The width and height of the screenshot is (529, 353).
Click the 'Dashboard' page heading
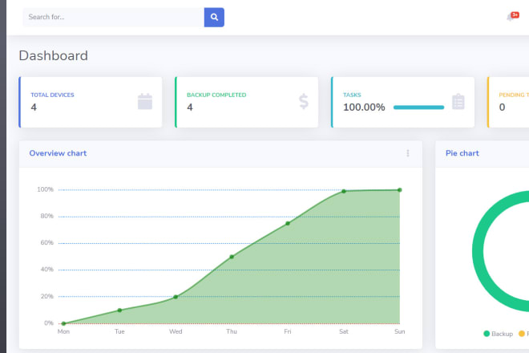54,55
